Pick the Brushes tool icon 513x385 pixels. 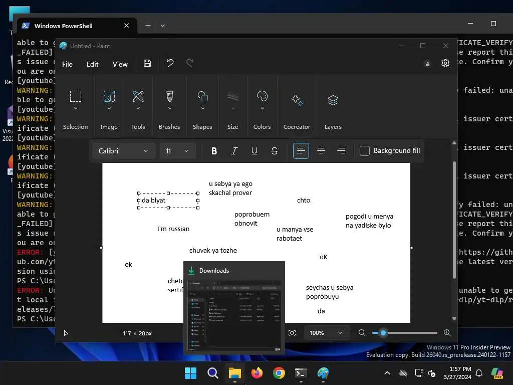coord(169,96)
